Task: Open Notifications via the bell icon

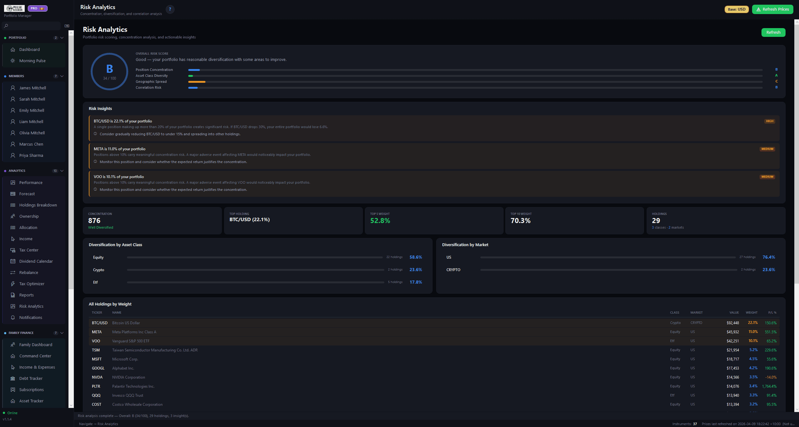Action: click(x=13, y=317)
